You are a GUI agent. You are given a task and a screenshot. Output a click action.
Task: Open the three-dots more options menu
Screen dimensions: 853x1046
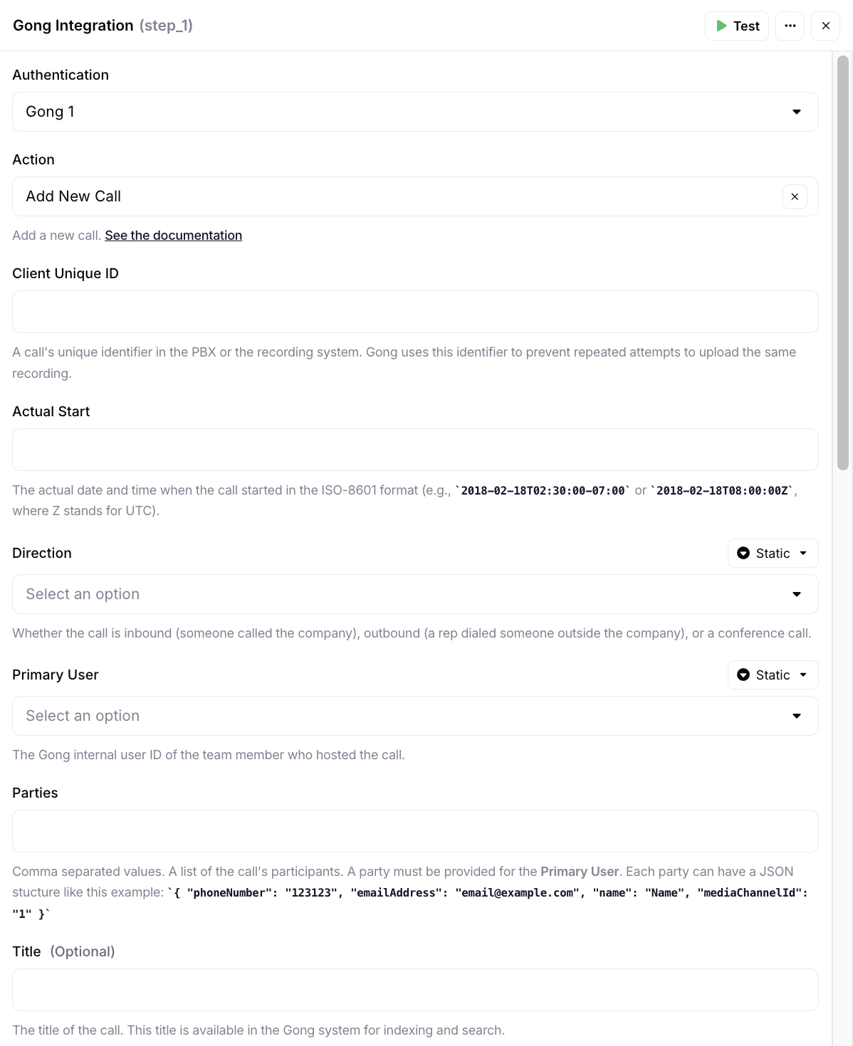pyautogui.click(x=790, y=26)
